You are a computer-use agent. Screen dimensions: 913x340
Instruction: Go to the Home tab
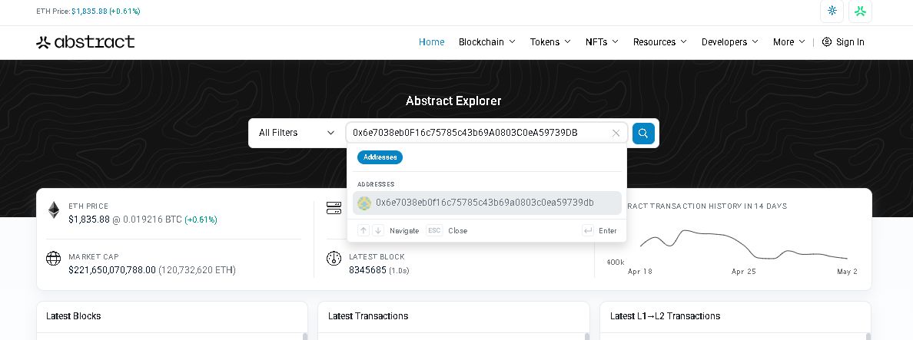tap(431, 42)
